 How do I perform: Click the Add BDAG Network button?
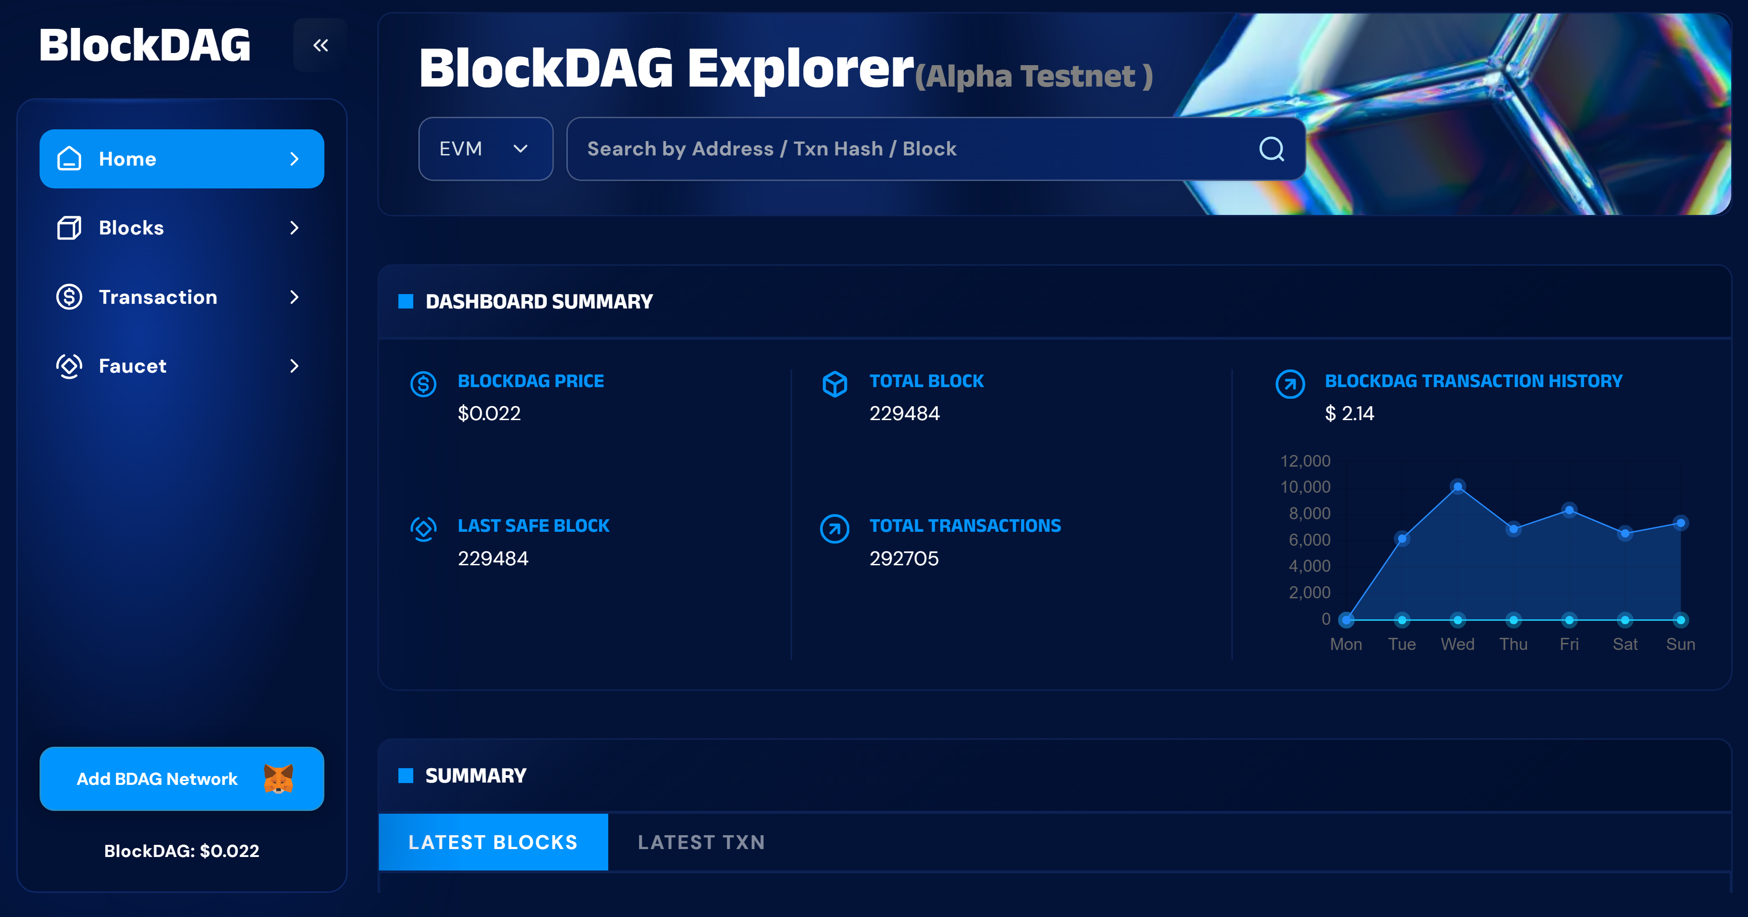coord(182,779)
